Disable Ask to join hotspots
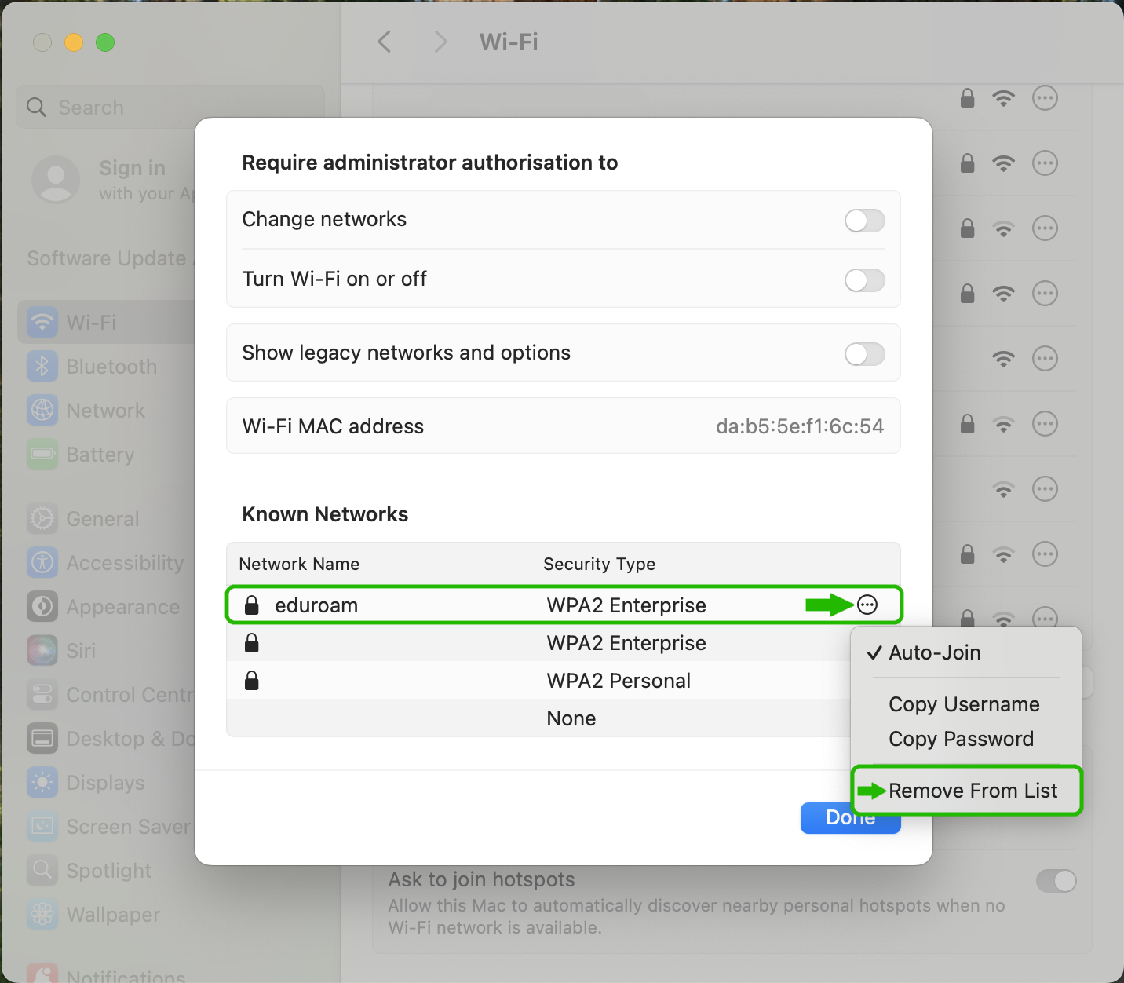This screenshot has width=1124, height=983. (1056, 881)
